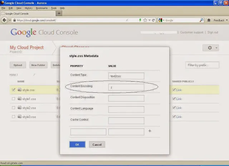Click the search magnifier icon
Image resolution: width=229 pixels, height=166 pixels.
point(201,20)
